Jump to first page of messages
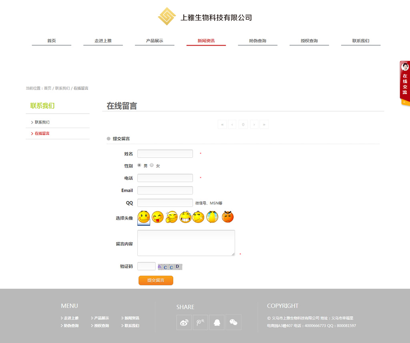Screen dimensions: 410x343 (x=222, y=124)
